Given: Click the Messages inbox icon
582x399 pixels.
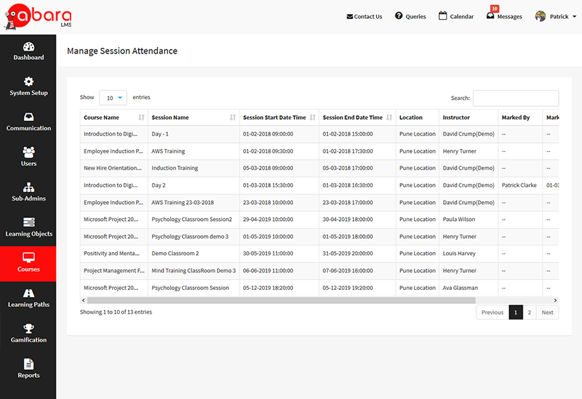Looking at the screenshot, I should pos(490,16).
